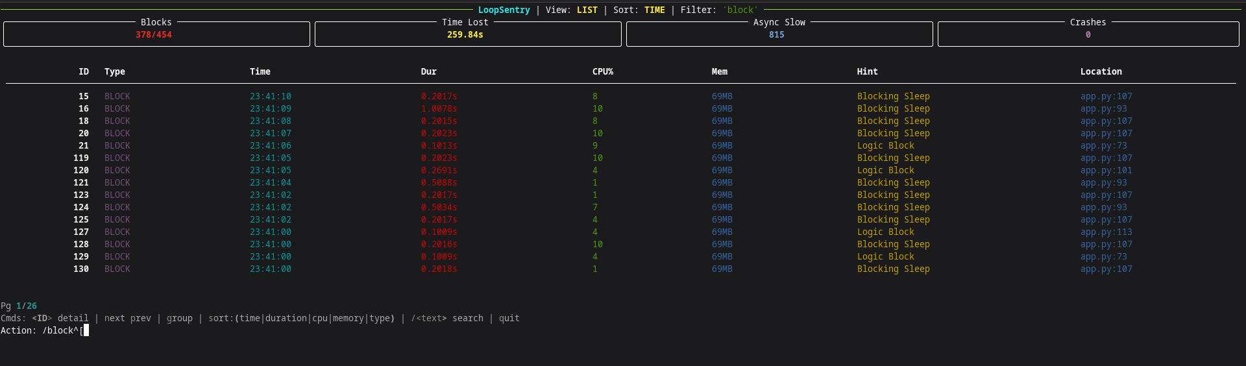Select row with ID 123

click(621, 195)
